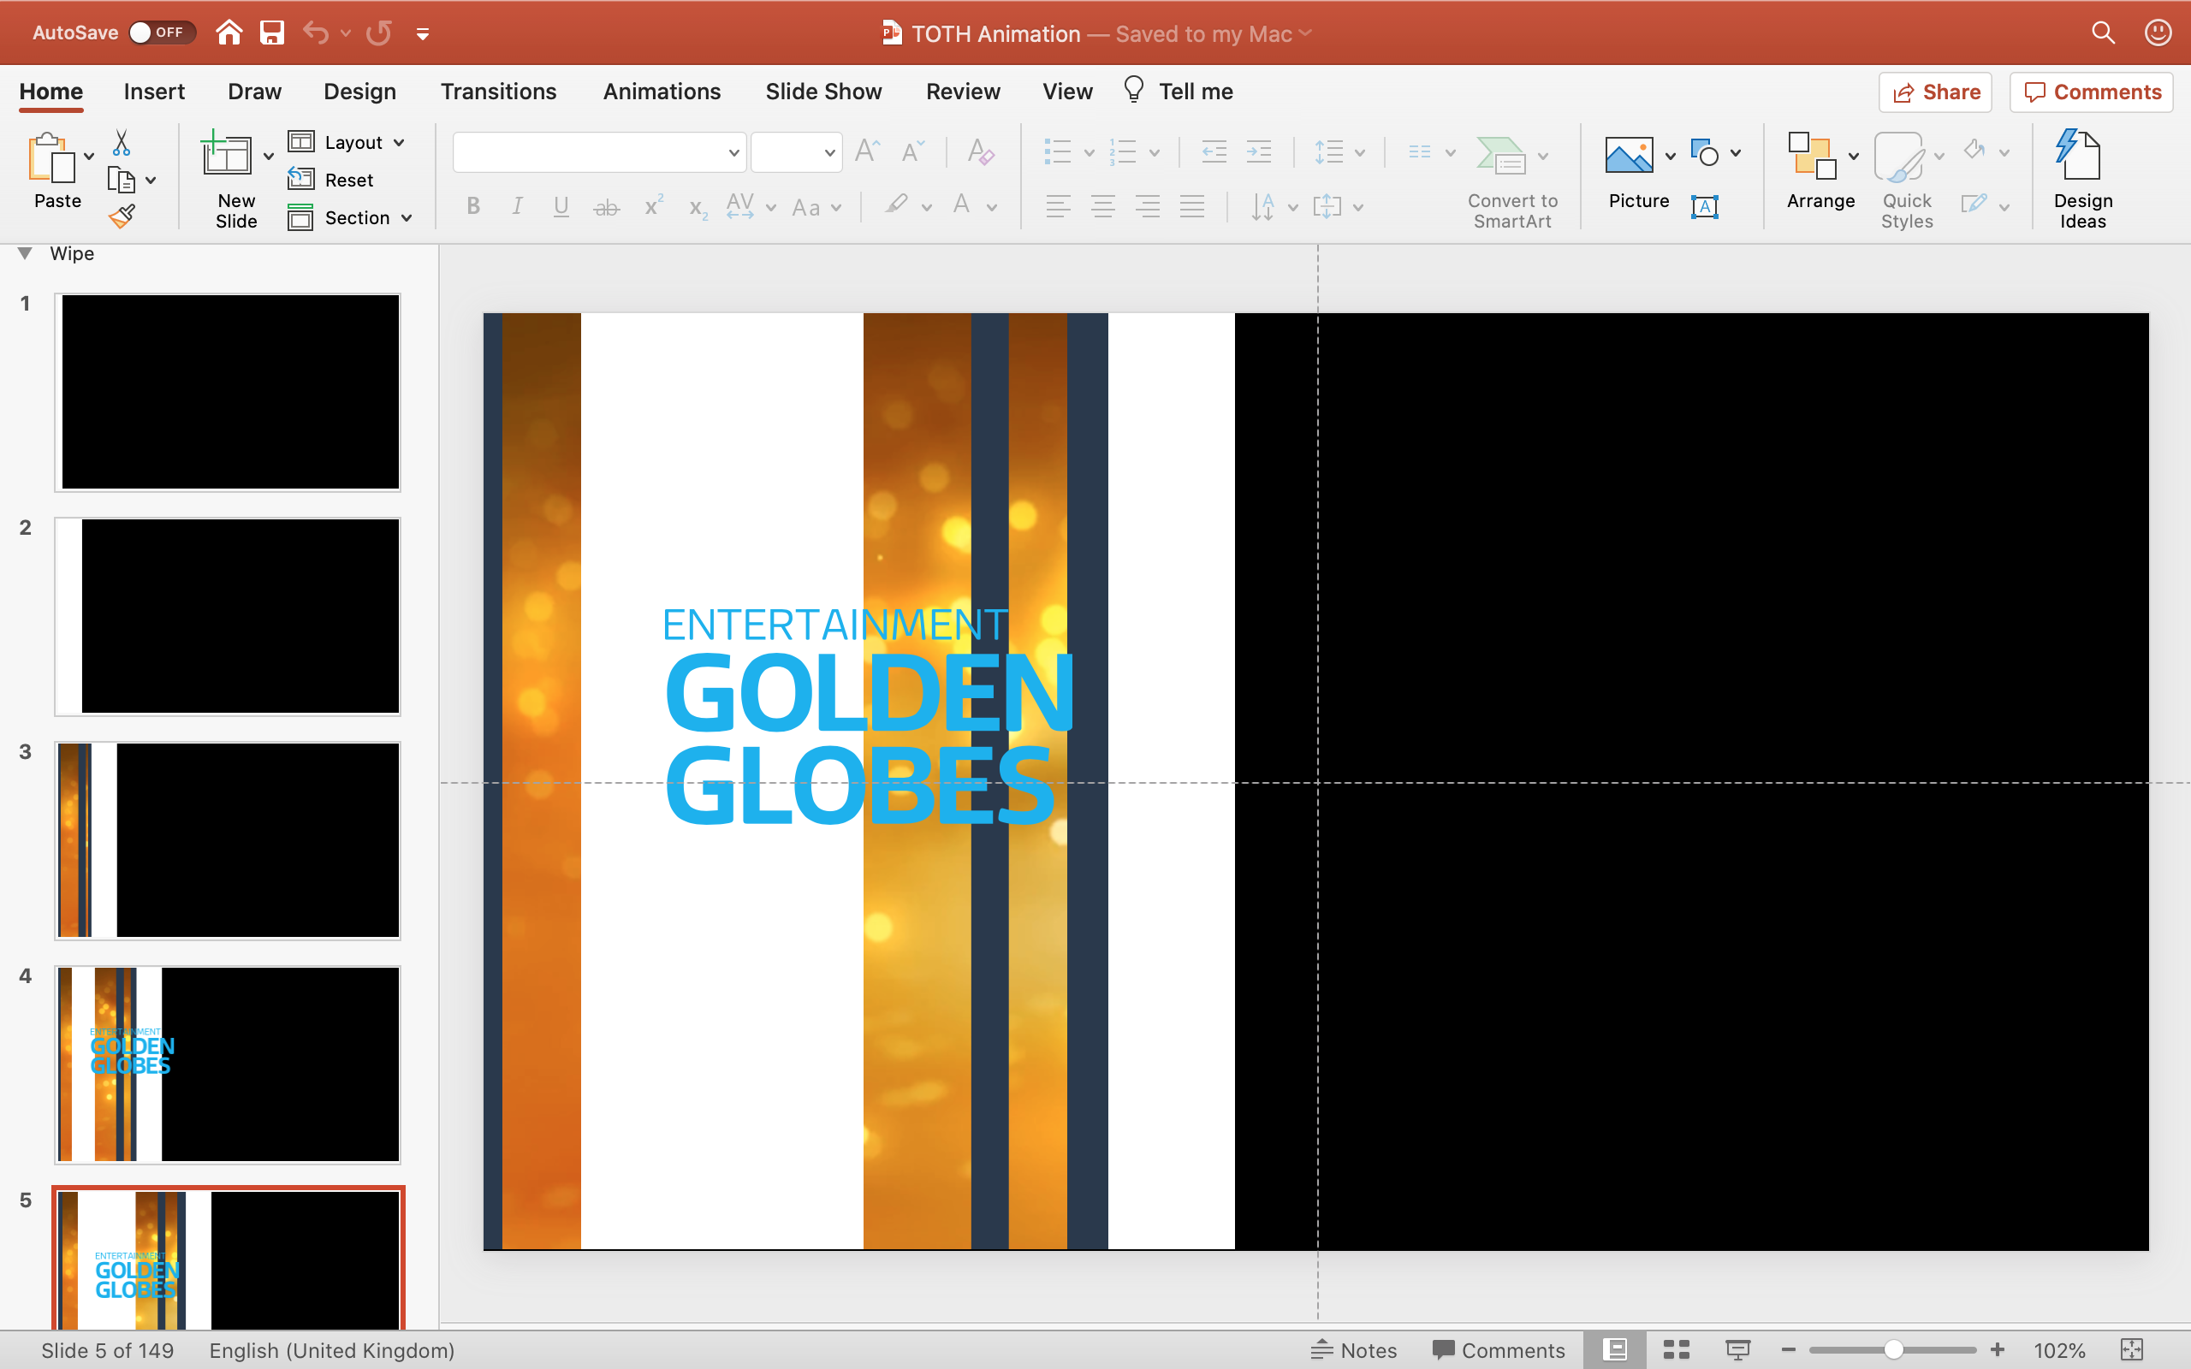The height and width of the screenshot is (1369, 2191).
Task: Toggle Notes pane in status bar
Action: pos(1353,1350)
